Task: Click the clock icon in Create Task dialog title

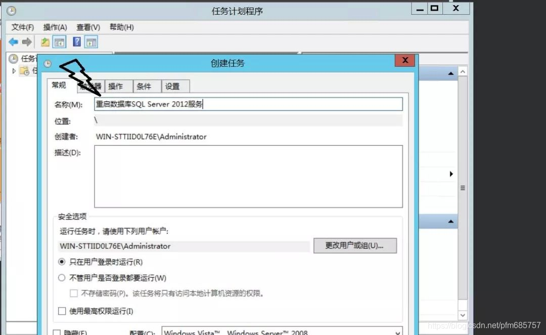Action: point(48,63)
